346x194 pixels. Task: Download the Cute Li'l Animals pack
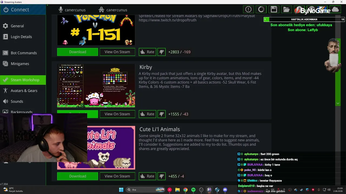point(78,176)
